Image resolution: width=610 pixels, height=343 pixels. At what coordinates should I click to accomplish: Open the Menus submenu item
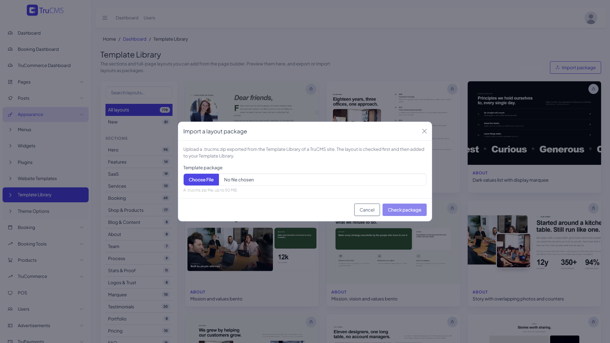(x=45, y=130)
